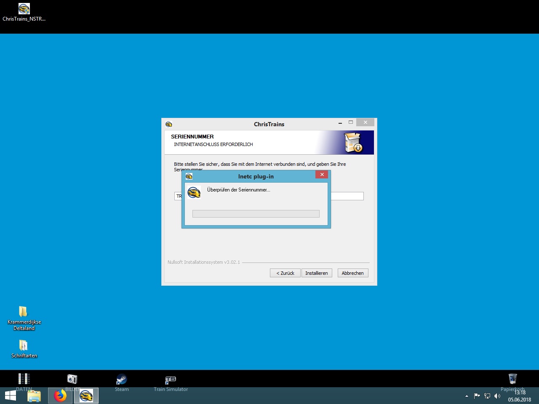539x404 pixels.
Task: Open File Explorer from the taskbar
Action: point(34,396)
